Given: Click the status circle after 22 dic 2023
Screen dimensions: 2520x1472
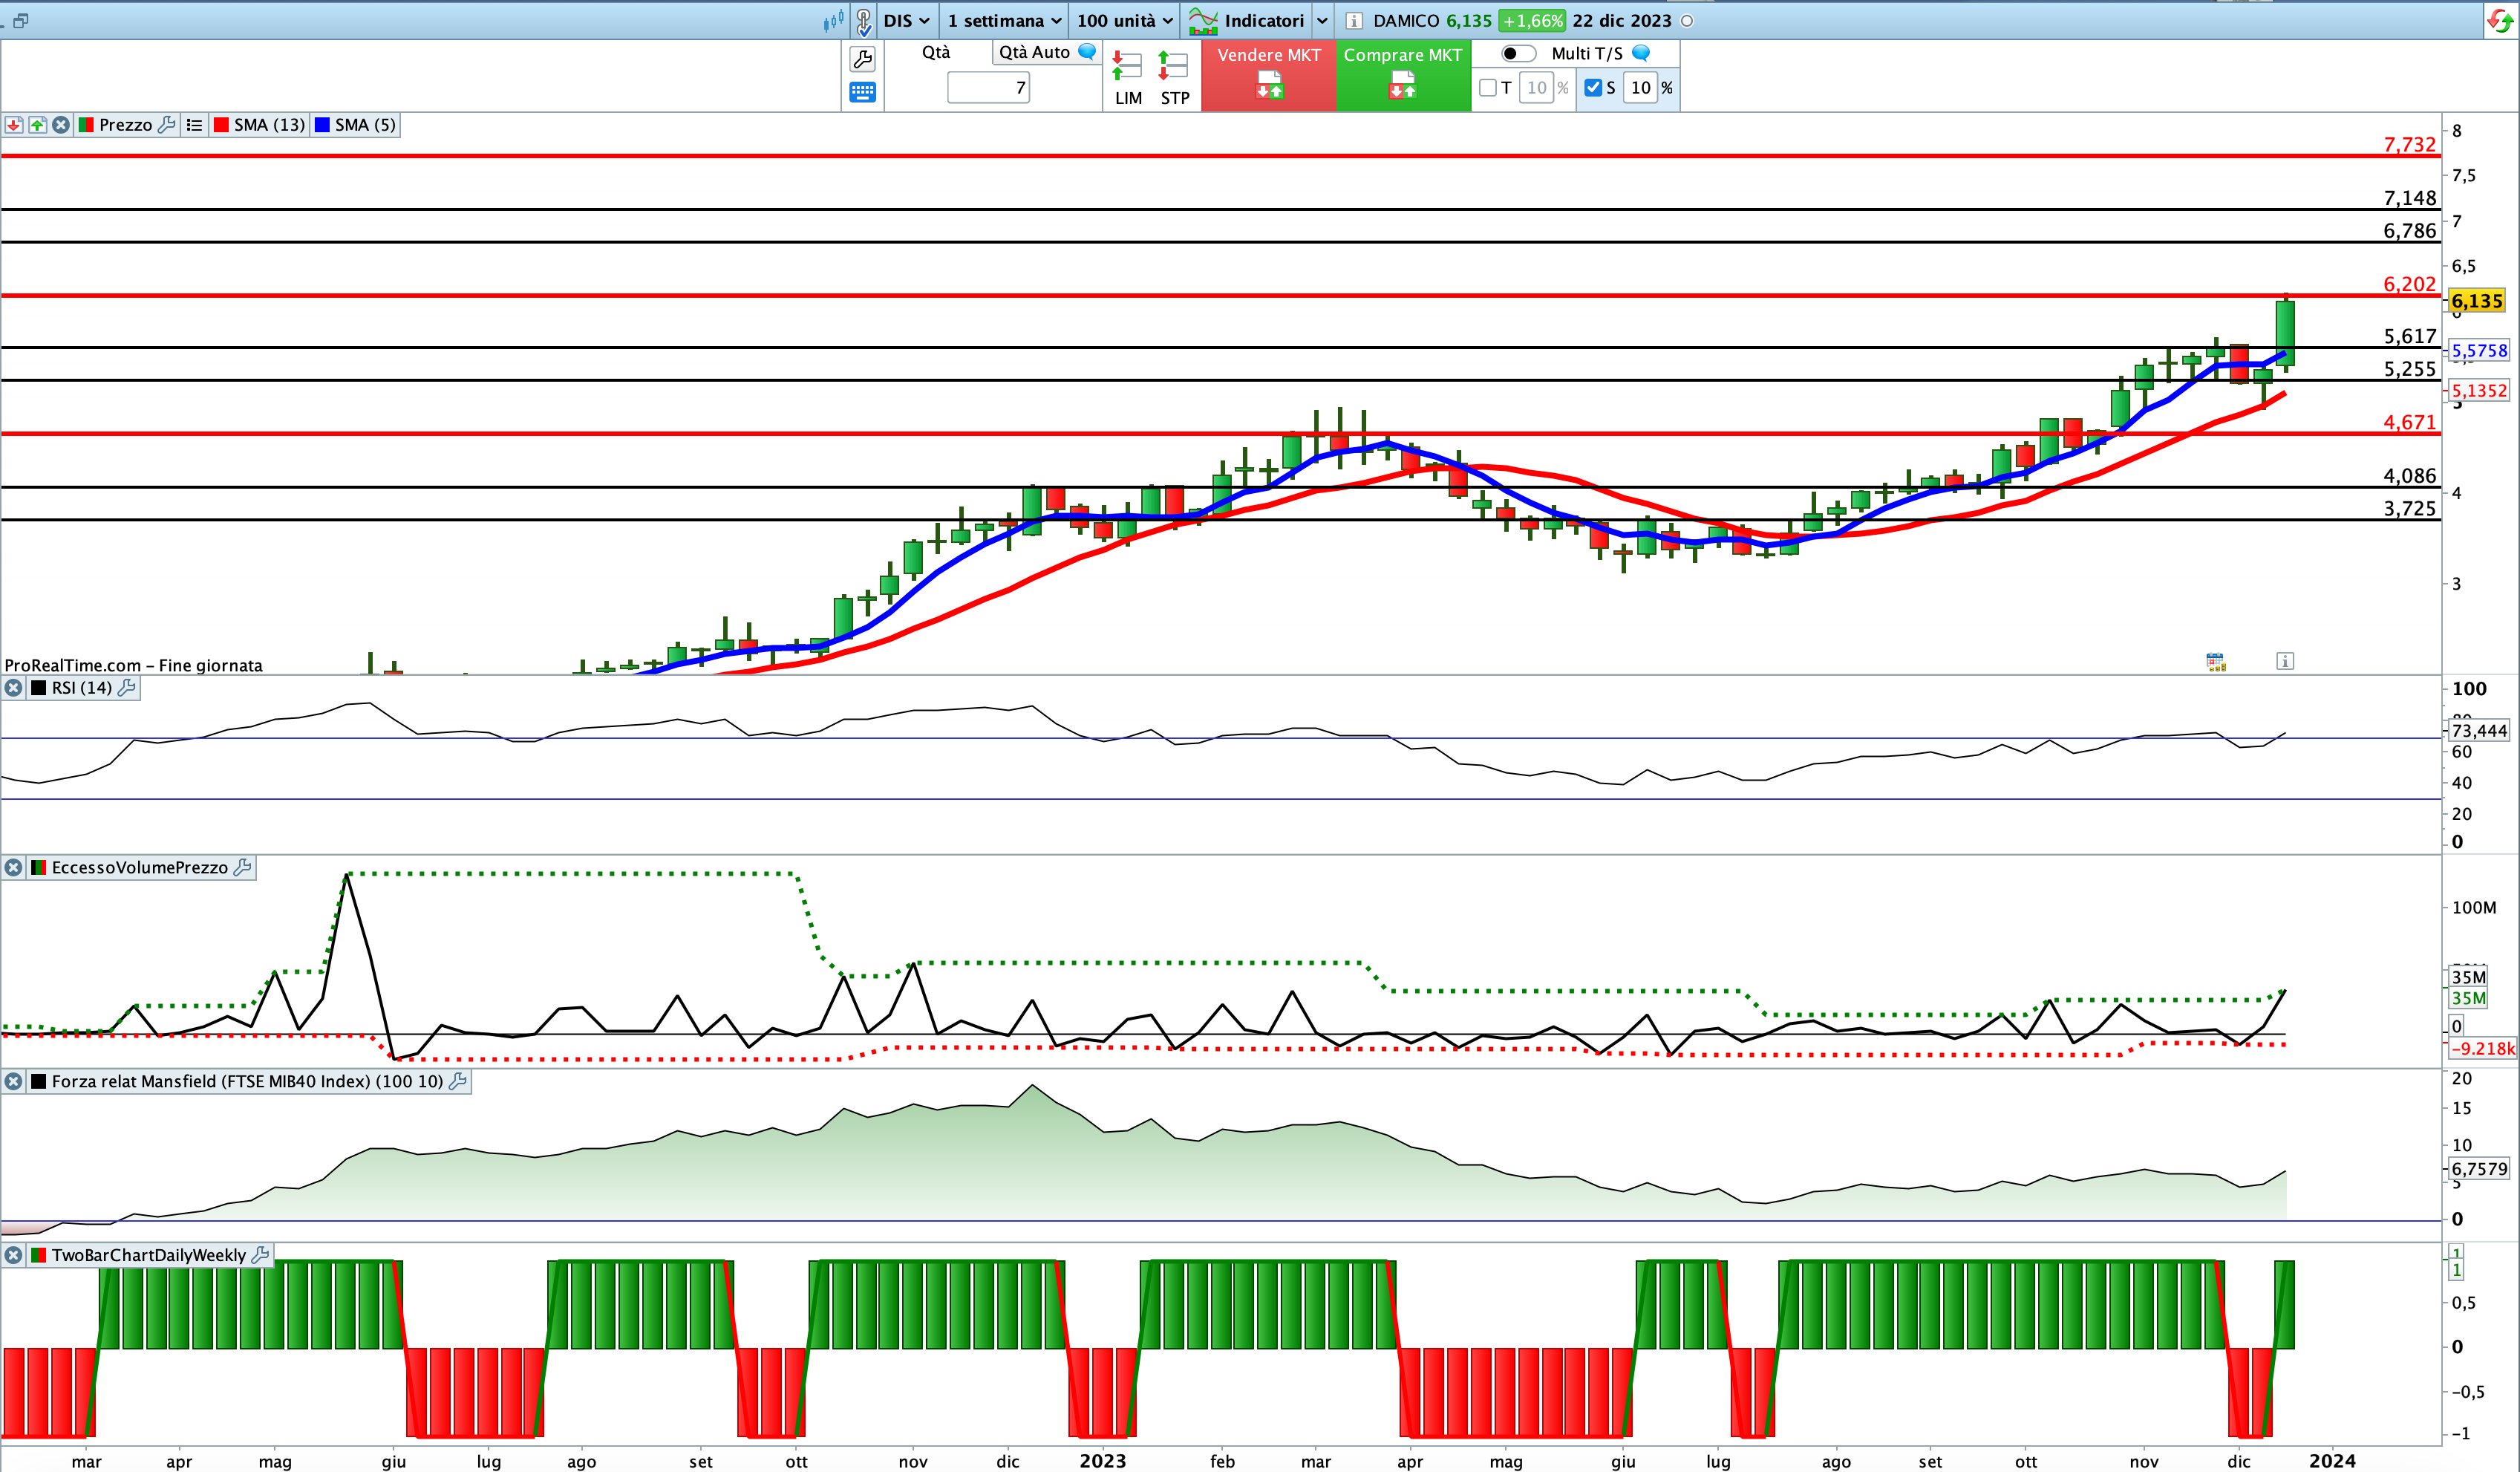Looking at the screenshot, I should (x=1687, y=21).
